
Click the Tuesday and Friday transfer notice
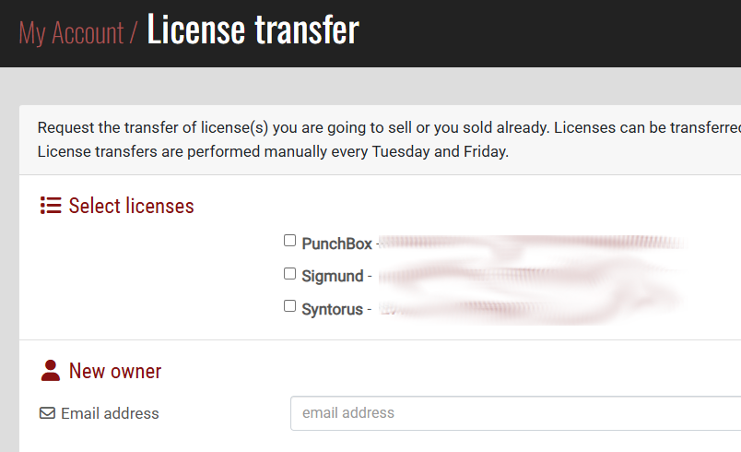[273, 152]
